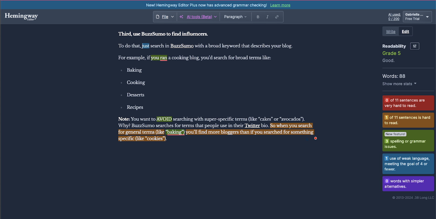Click the Baking bullet item
436x219 pixels.
134,70
